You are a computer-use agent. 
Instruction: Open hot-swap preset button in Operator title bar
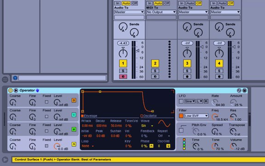coord(239,90)
